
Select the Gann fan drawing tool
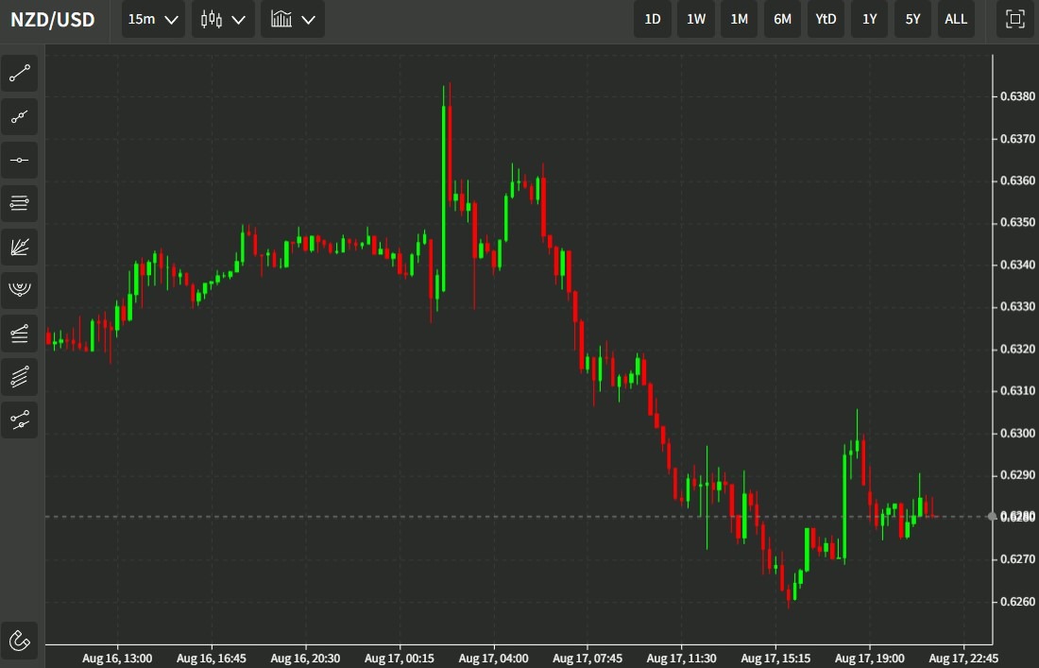click(19, 247)
